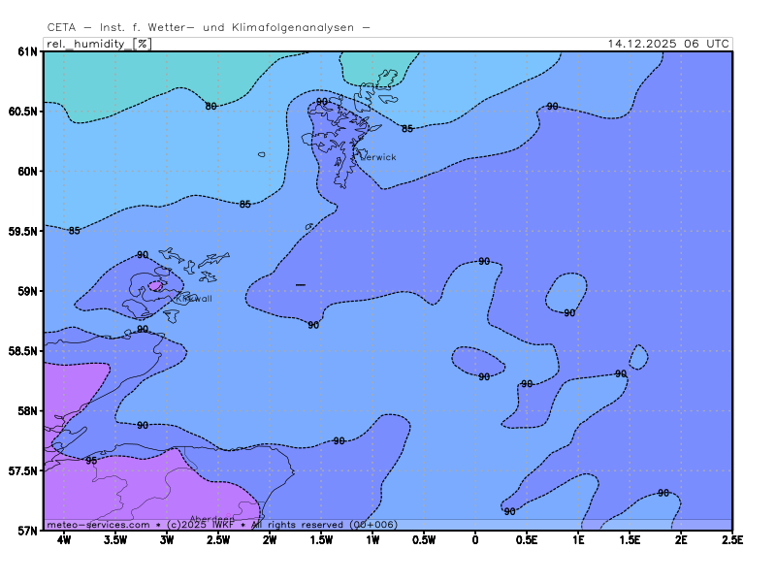Click the 85 contour label east of Shetland
The height and width of the screenshot is (582, 776).
coord(407,129)
